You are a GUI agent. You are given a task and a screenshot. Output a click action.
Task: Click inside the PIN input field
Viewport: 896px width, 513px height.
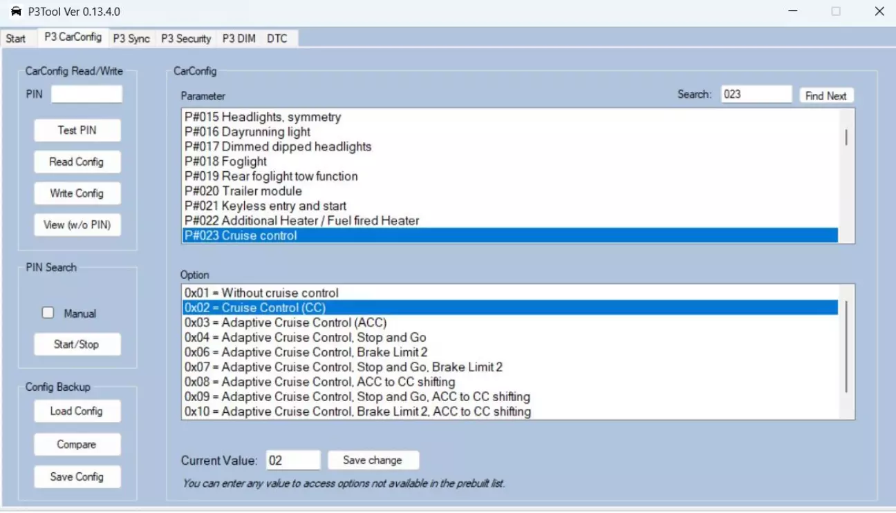86,94
